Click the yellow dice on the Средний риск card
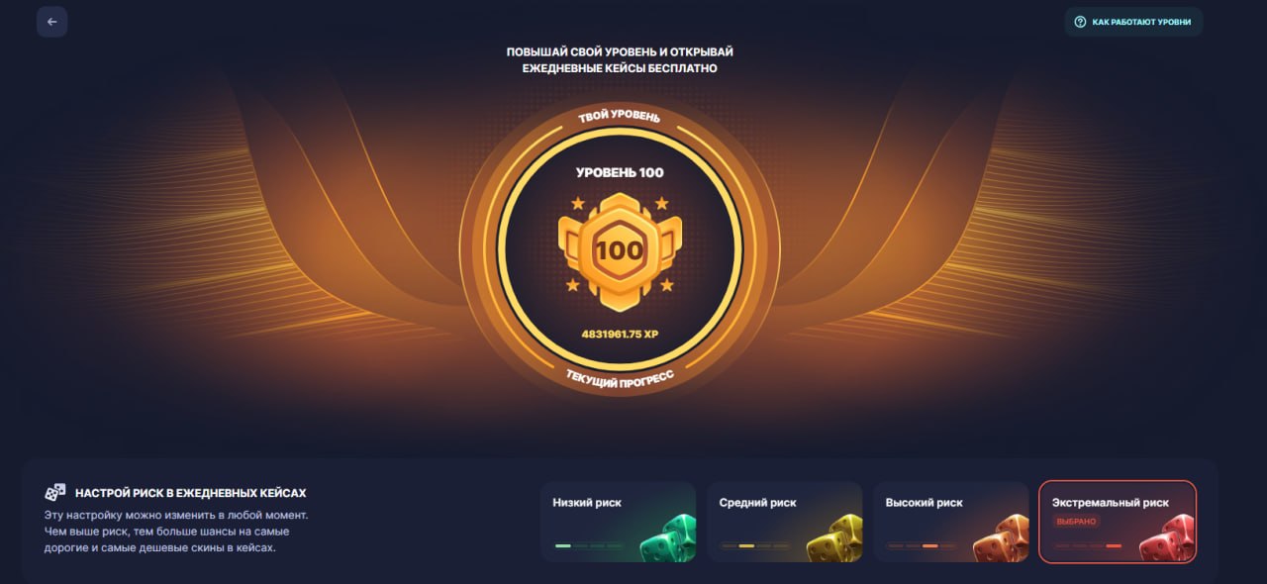This screenshot has width=1267, height=584. click(x=834, y=537)
